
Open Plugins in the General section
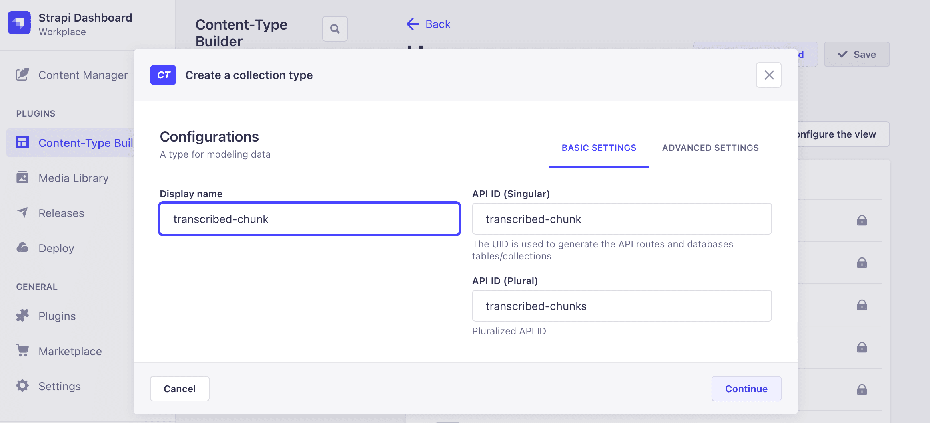pos(46,316)
